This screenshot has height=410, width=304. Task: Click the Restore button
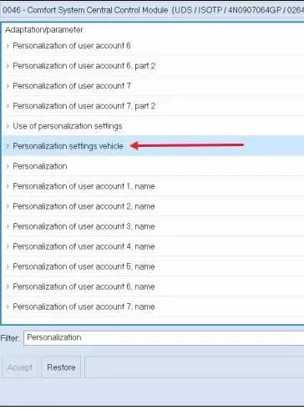click(61, 367)
